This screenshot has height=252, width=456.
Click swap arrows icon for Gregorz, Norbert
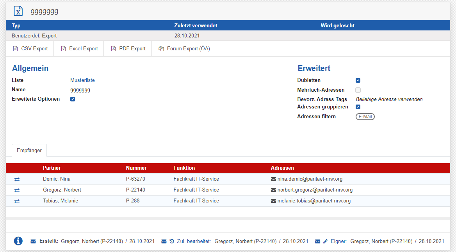(17, 190)
